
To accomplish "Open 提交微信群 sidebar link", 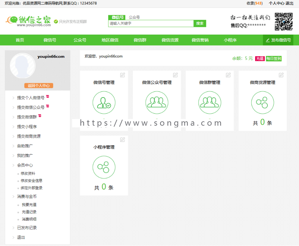I will [x=27, y=117].
